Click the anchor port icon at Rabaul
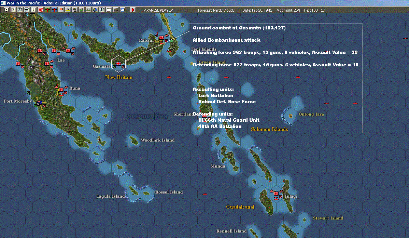Viewport: 409px width, 238px height. [x=157, y=34]
